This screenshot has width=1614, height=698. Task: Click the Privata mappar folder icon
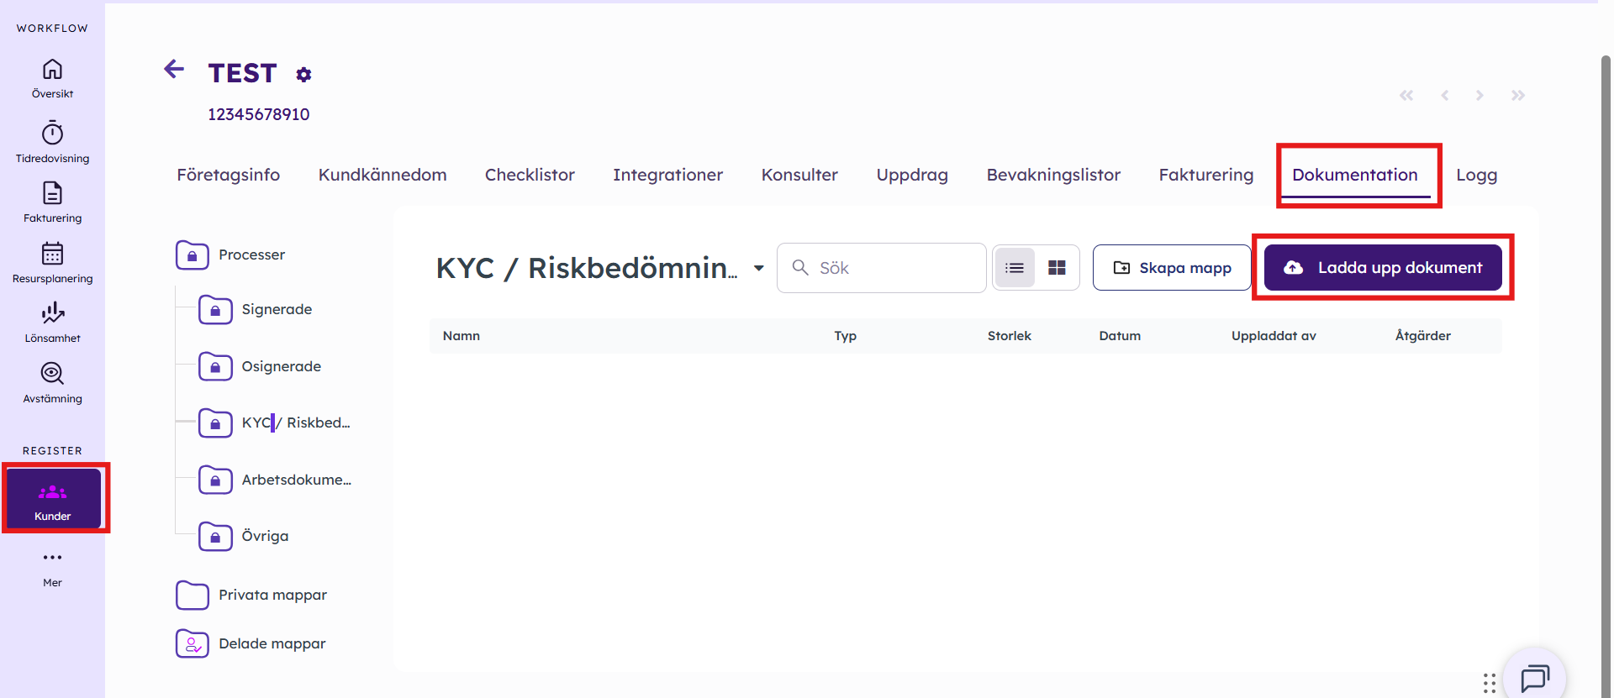tap(193, 595)
